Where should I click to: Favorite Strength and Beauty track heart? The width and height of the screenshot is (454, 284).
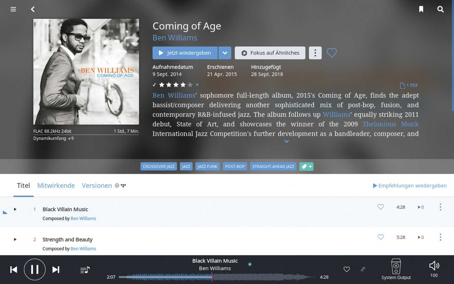[381, 237]
